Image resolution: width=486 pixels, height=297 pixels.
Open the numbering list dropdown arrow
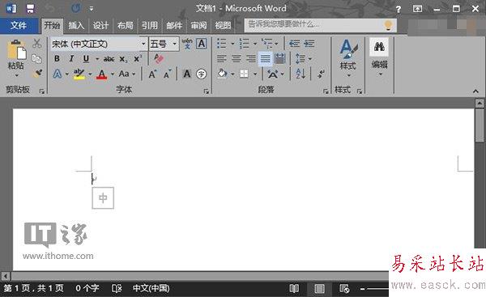point(255,44)
